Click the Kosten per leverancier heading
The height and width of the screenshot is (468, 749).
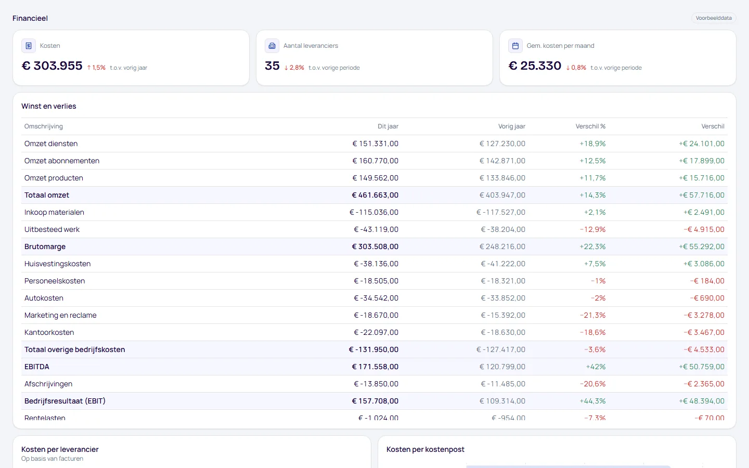[x=60, y=449]
